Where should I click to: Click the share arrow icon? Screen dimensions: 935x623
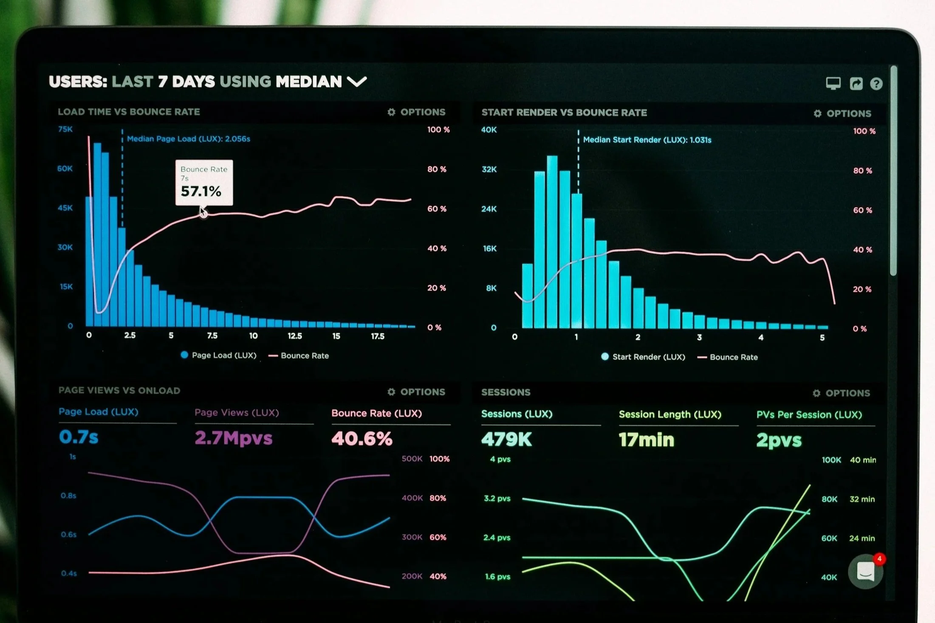tap(856, 84)
